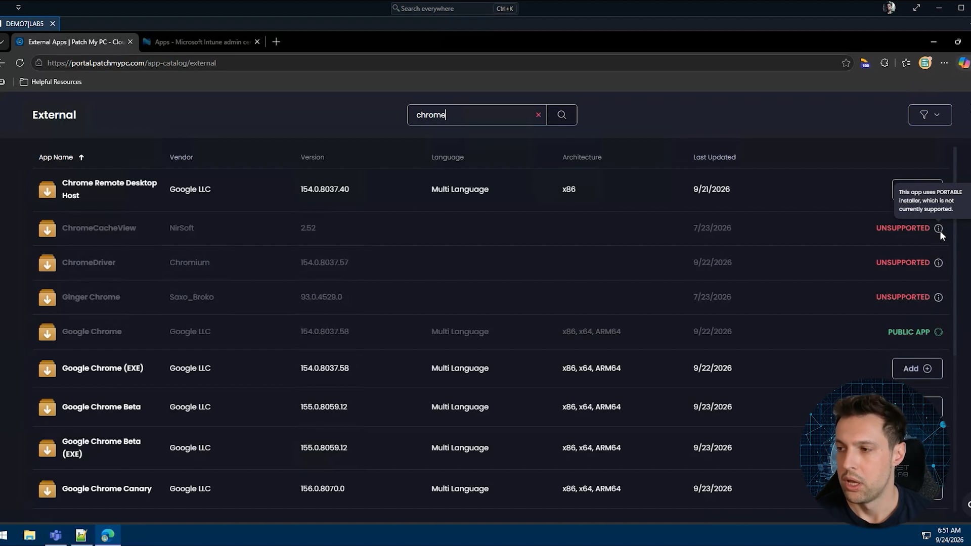Screen dimensions: 971x546
Task: Select the Google Chrome Beta (EXE) app name
Action: coord(101,448)
